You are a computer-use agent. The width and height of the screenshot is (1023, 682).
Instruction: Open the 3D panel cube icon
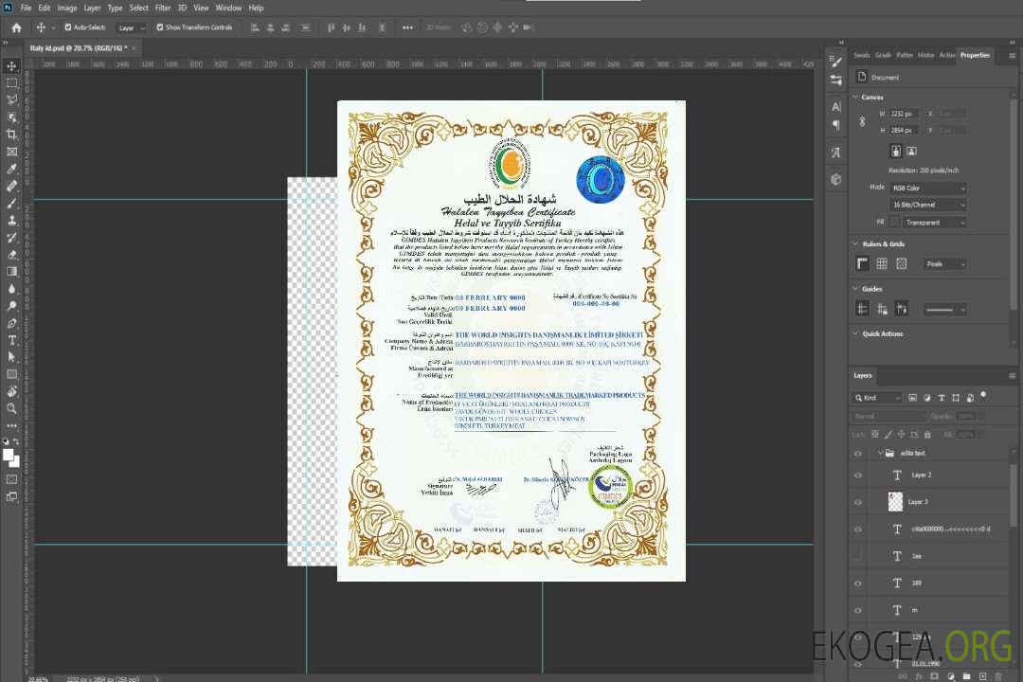point(835,179)
